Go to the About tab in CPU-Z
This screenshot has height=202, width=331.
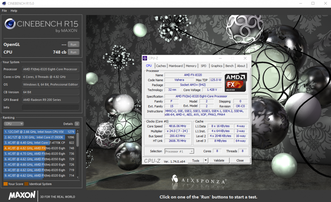(241, 66)
